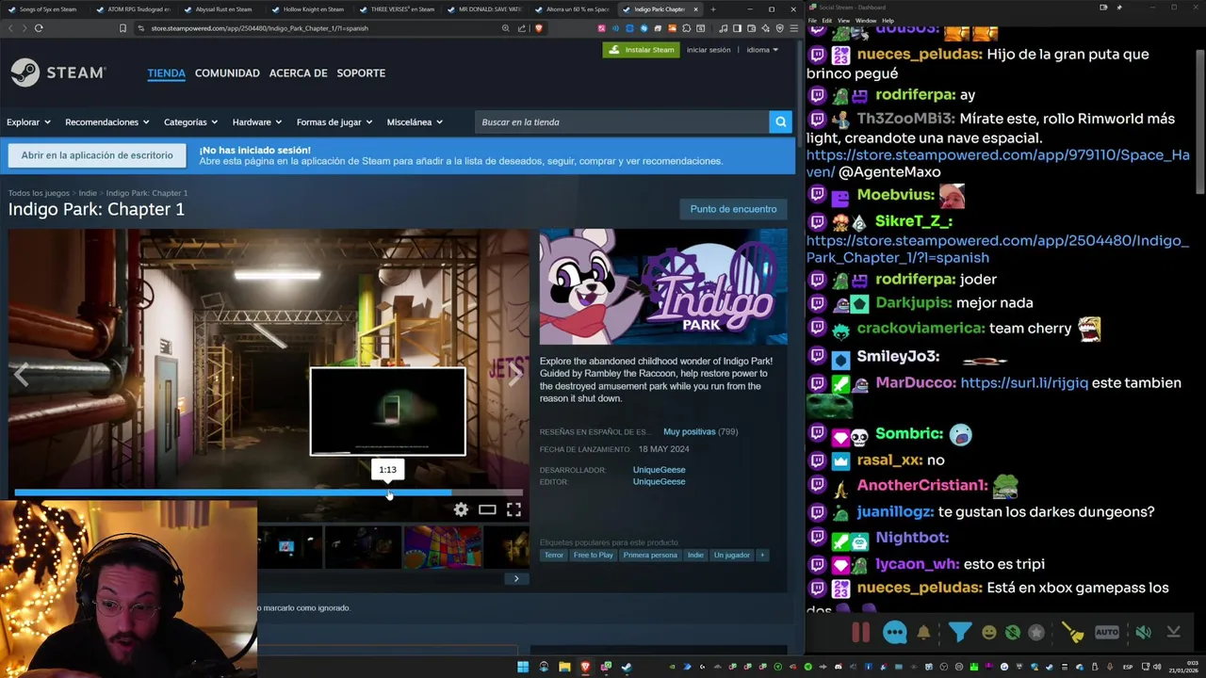Click the Instalar Steam button
Screen dimensions: 1206x678
[641, 50]
